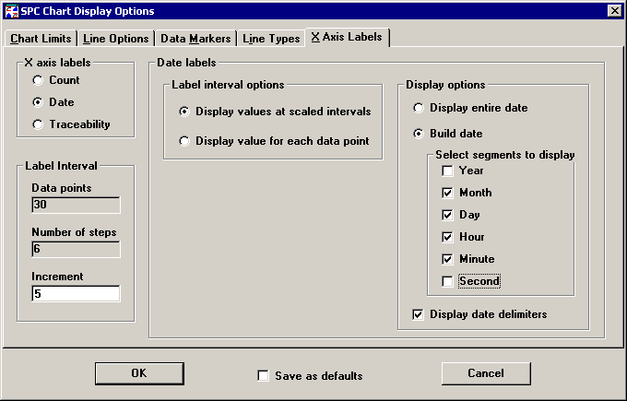Turn off Display date delimiters

point(420,314)
